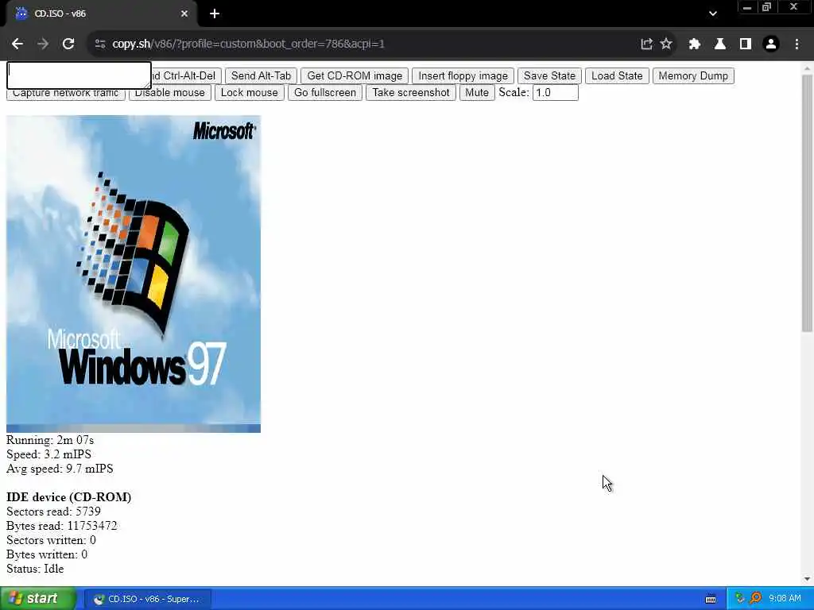The height and width of the screenshot is (610, 814).
Task: Click the magnifier tray icon
Action: click(756, 598)
